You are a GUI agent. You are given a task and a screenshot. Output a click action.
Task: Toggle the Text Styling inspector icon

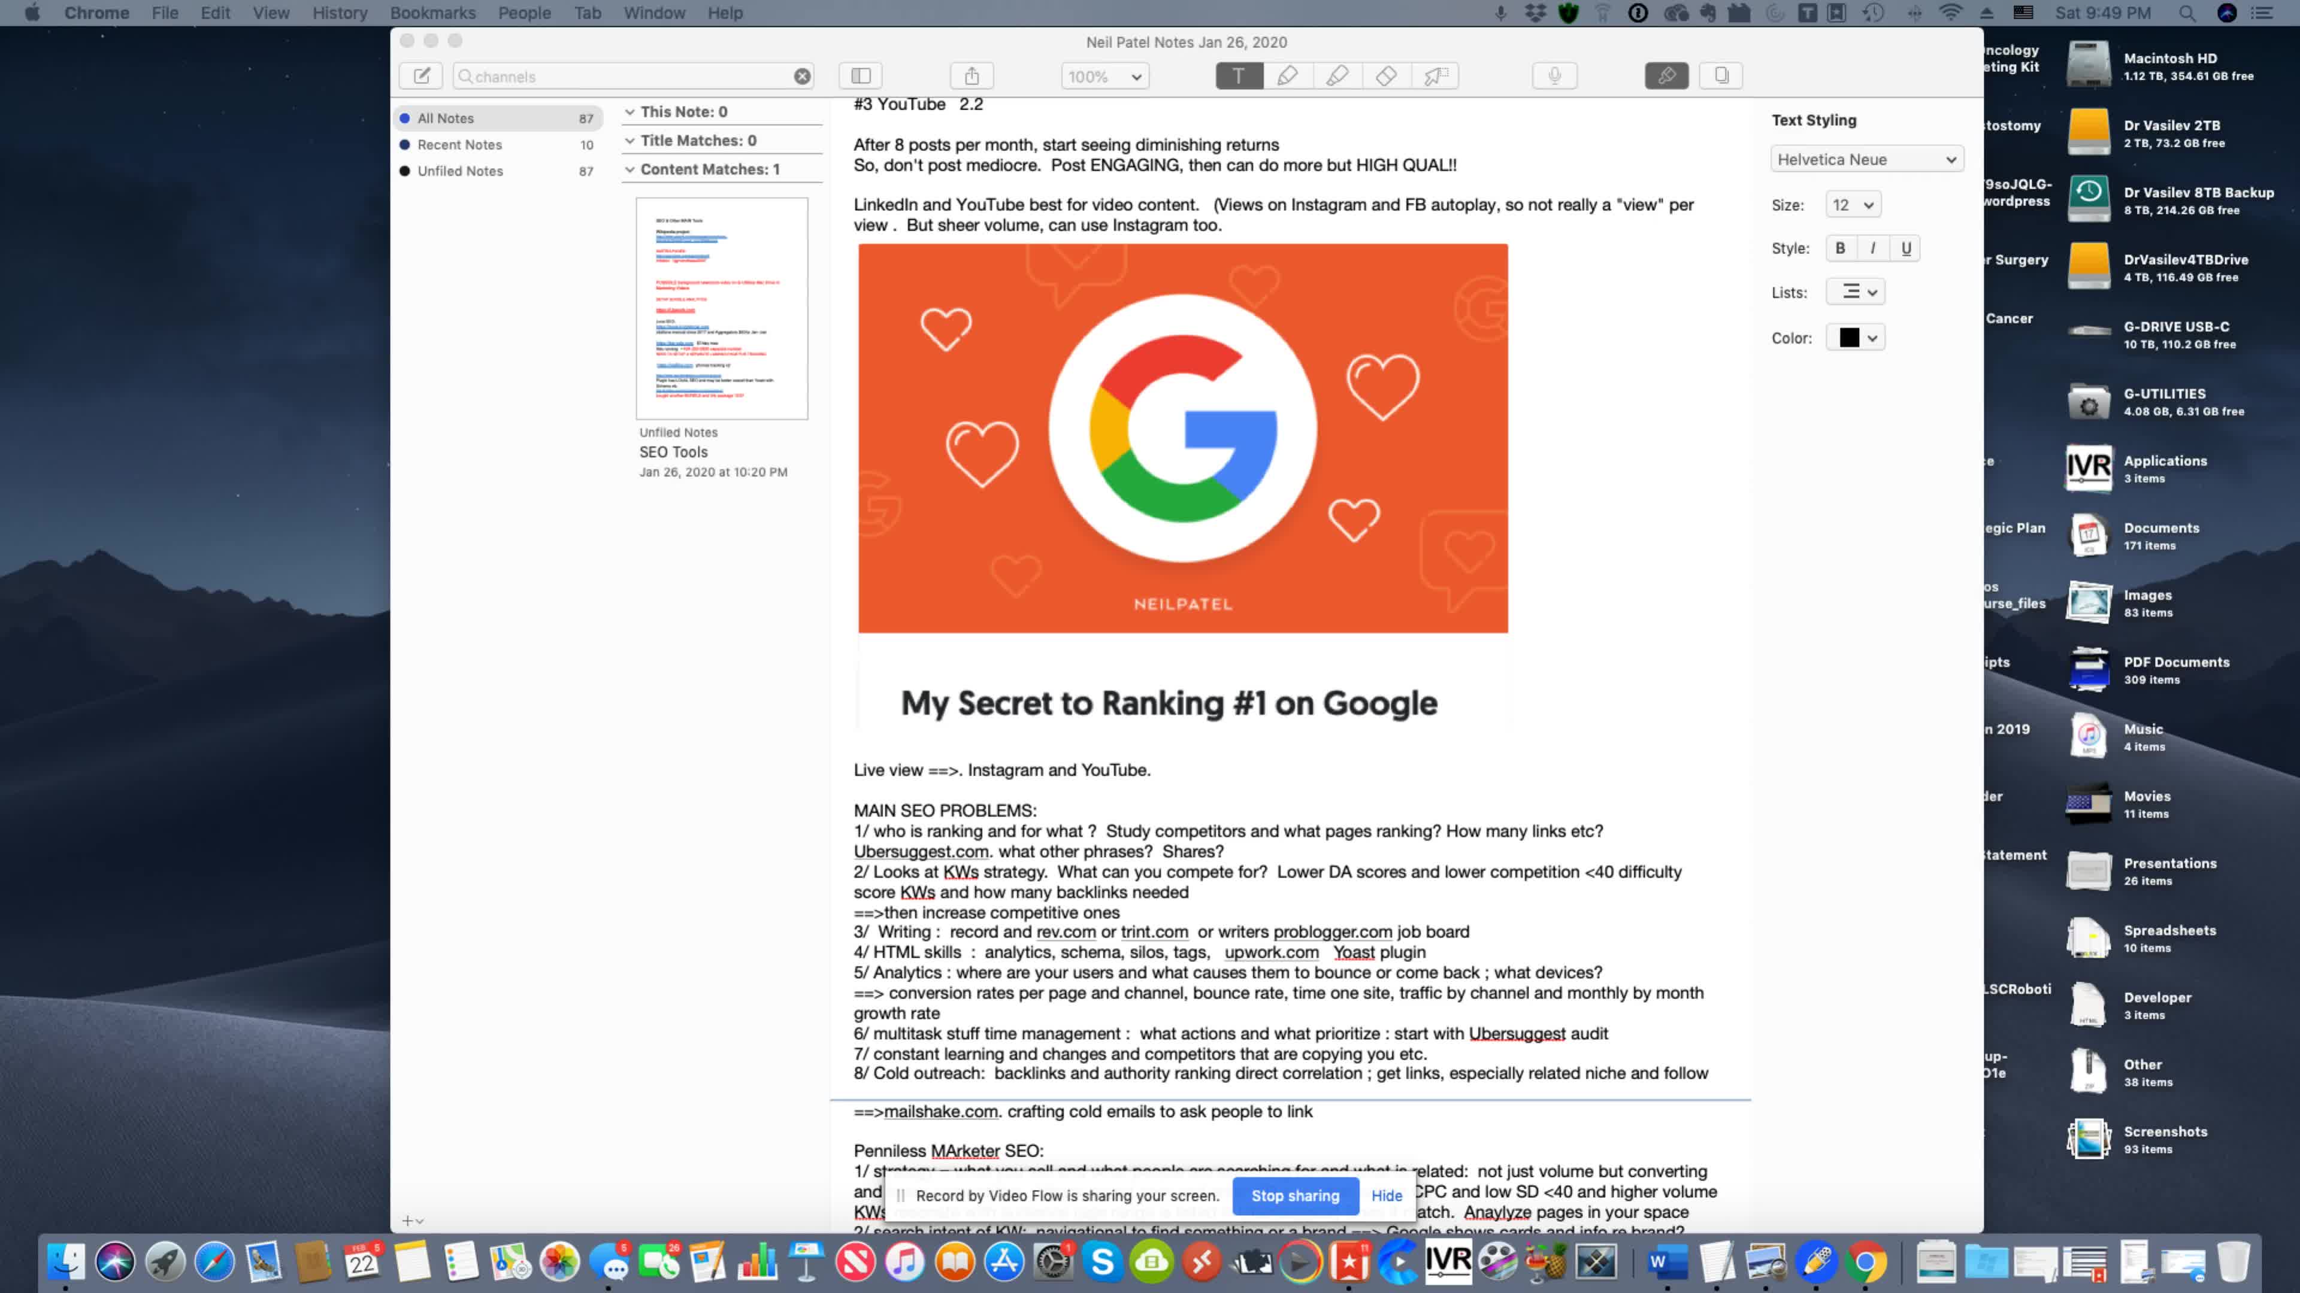coord(1666,76)
